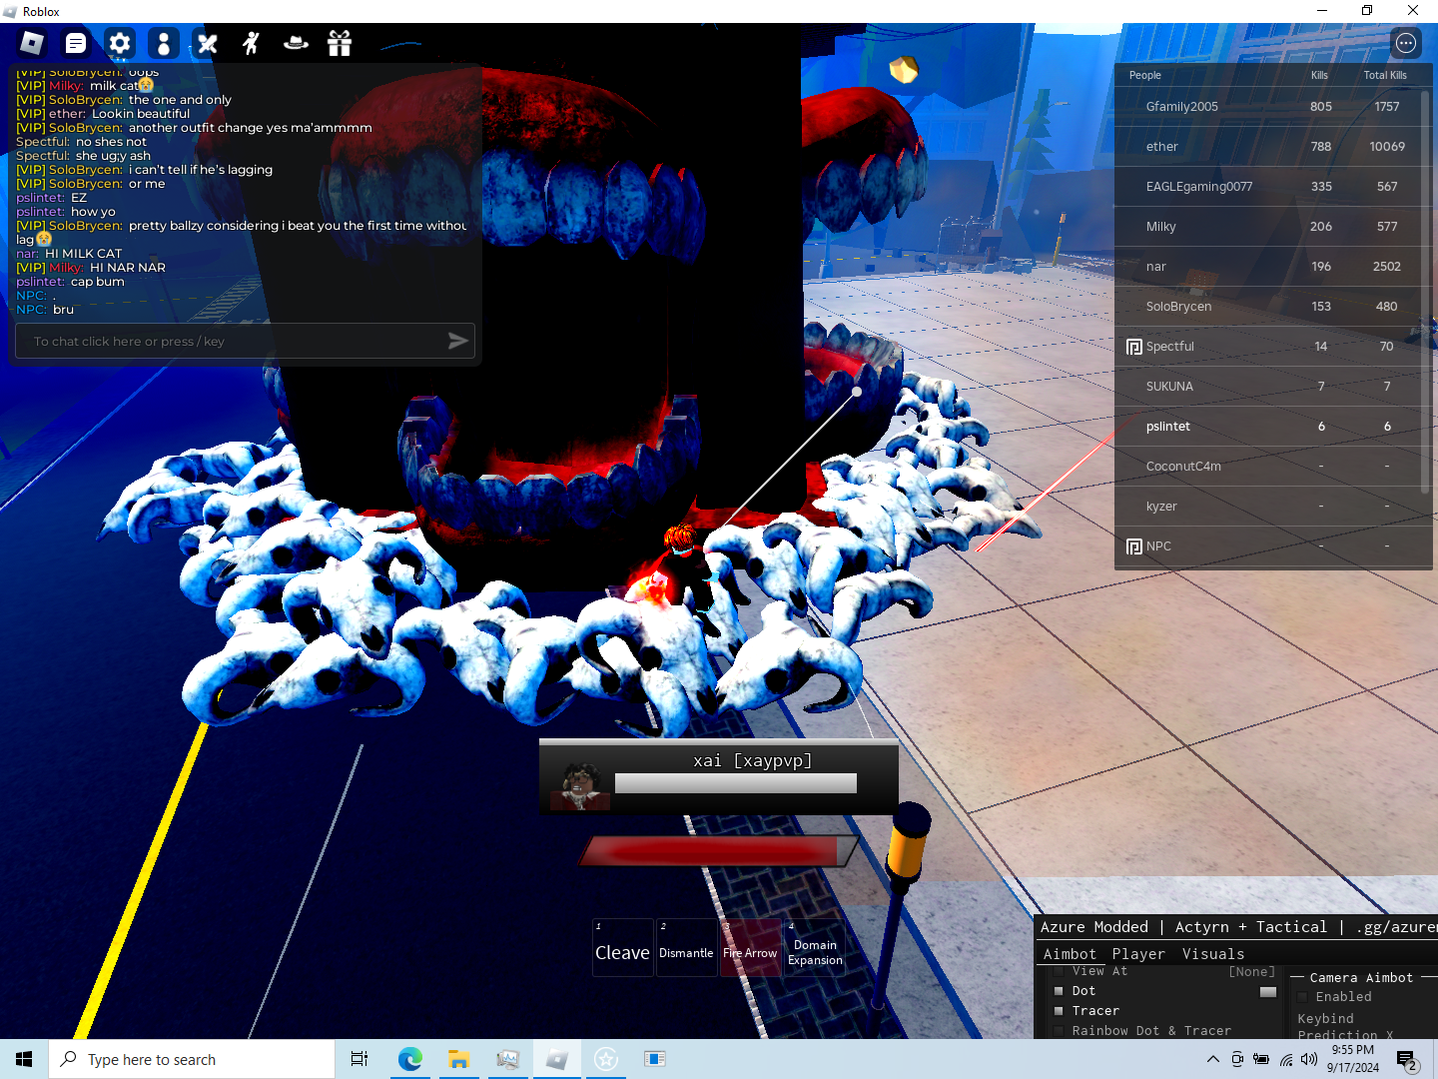Open the notification center icon
Image resolution: width=1438 pixels, height=1079 pixels.
click(x=1408, y=1060)
